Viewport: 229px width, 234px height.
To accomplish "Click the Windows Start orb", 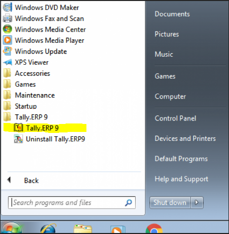I will click(x=11, y=228).
